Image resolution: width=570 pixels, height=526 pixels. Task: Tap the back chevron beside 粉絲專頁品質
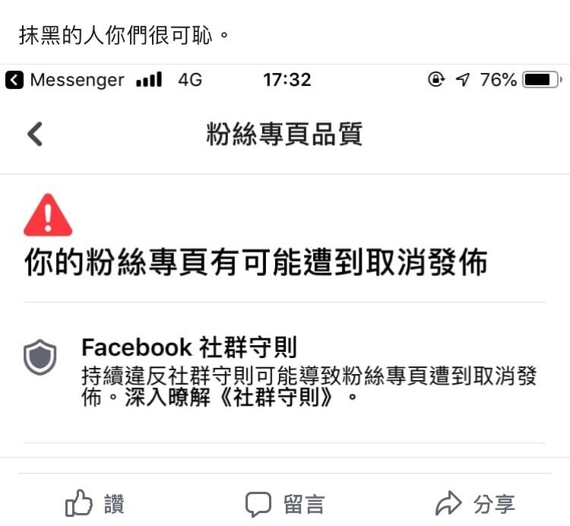(35, 134)
